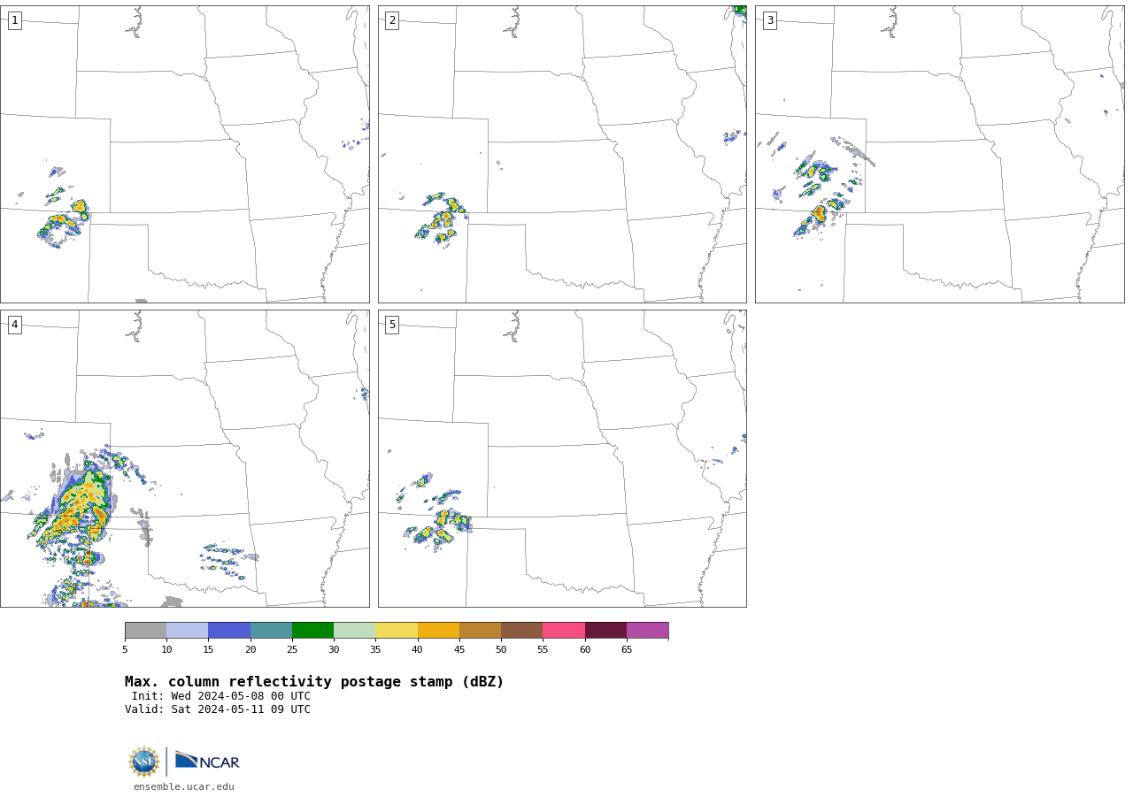Click the panel number 3 label
This screenshot has width=1133, height=797.
[x=769, y=20]
